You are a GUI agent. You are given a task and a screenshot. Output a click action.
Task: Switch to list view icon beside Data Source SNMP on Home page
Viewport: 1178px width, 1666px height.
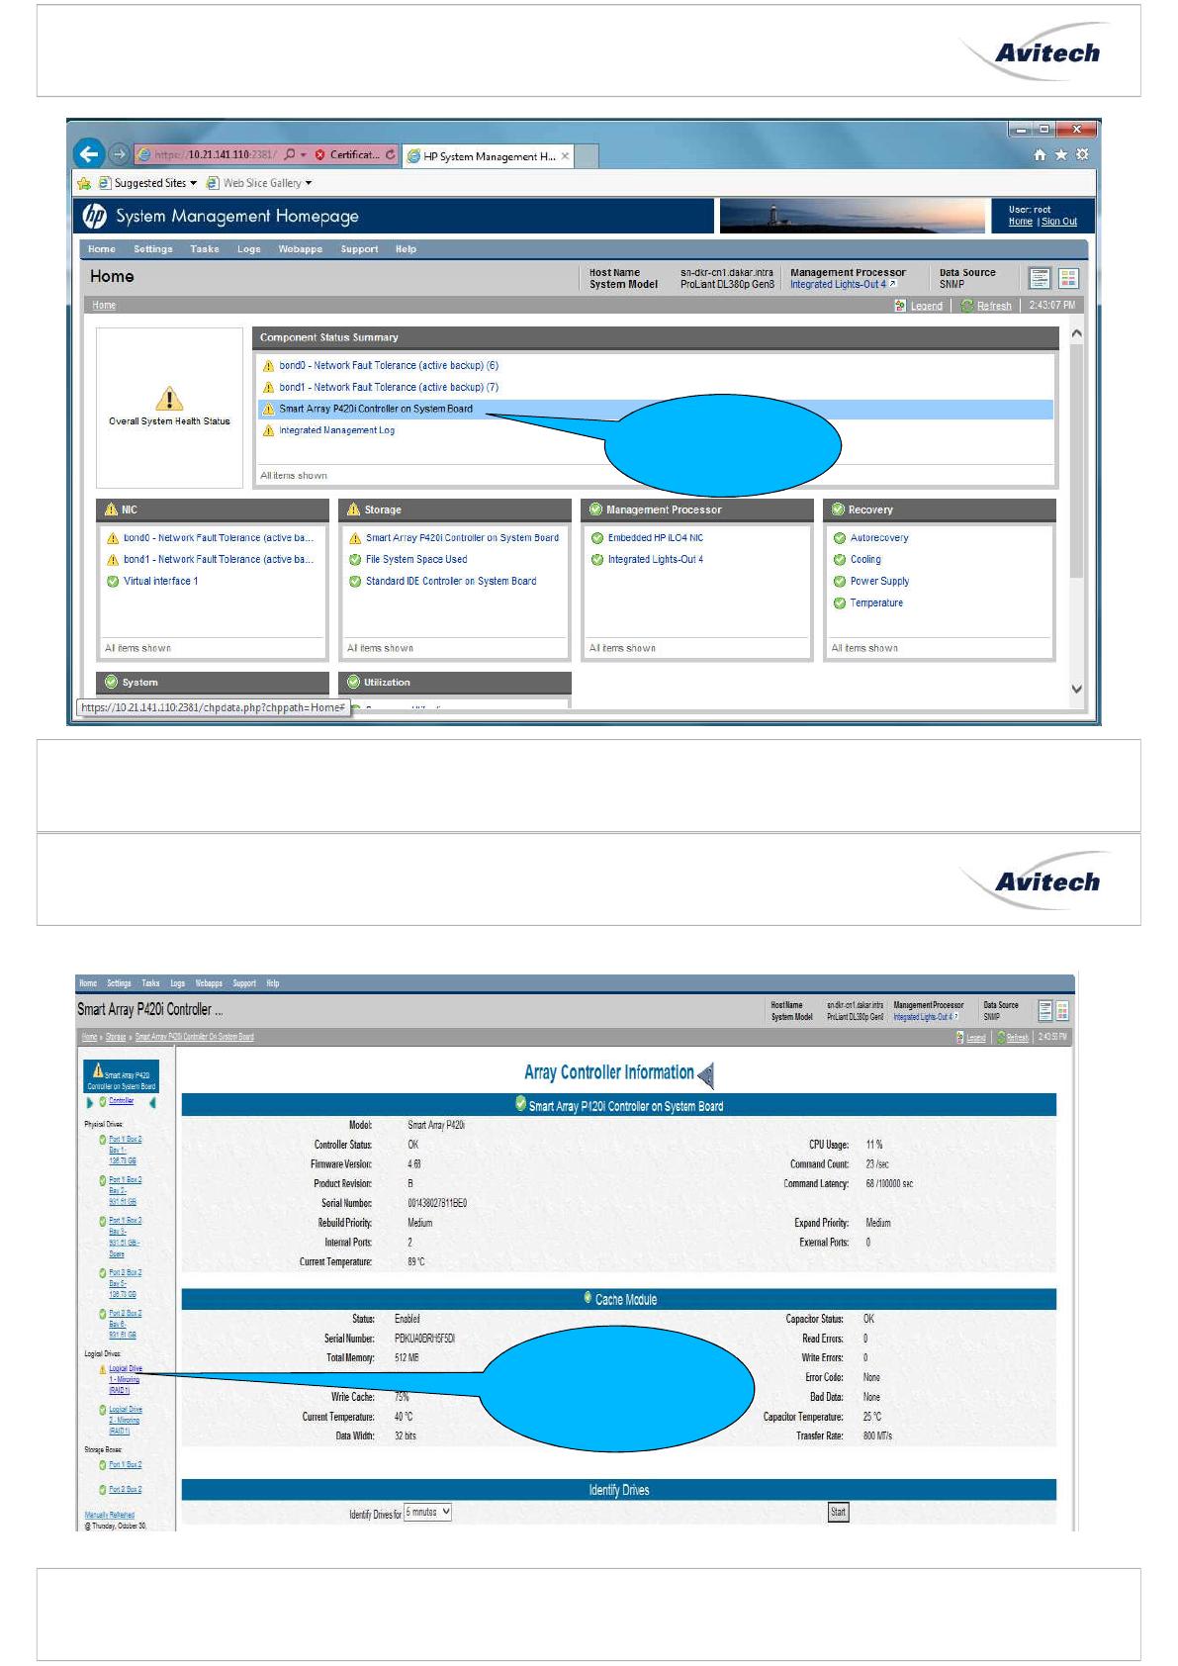click(x=1040, y=278)
